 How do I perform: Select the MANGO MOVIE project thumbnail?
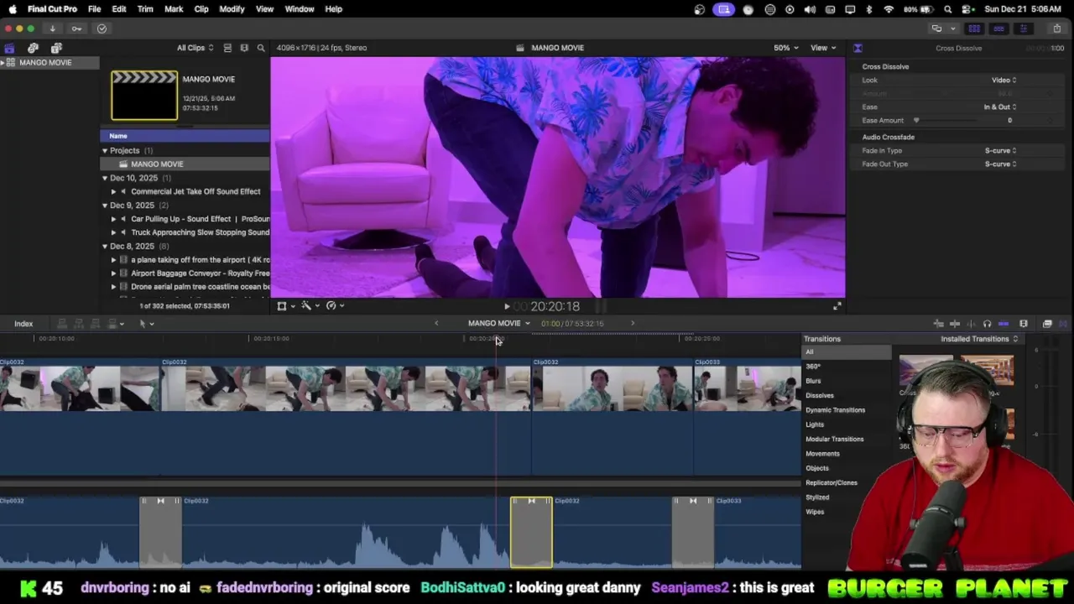coord(144,96)
